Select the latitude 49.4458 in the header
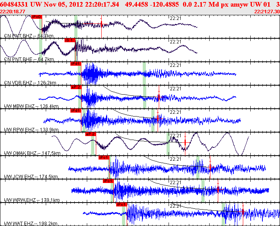 [136, 4]
